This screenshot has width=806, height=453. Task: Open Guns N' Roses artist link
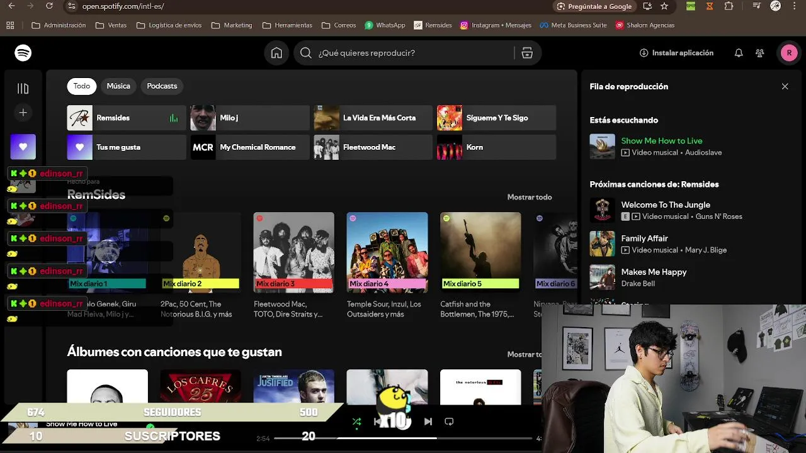[720, 216]
